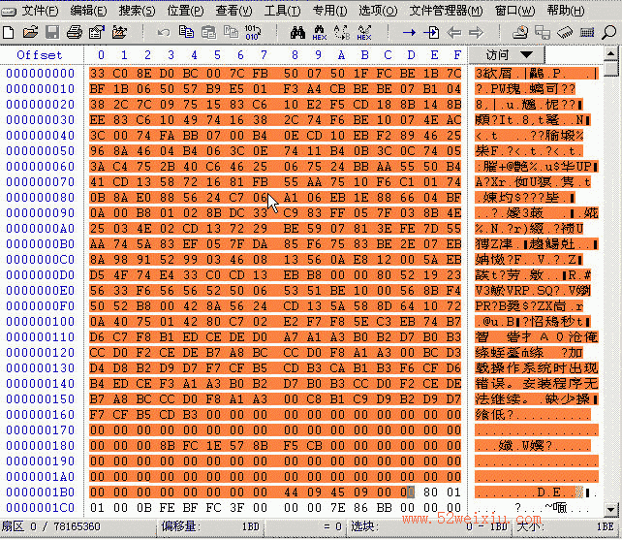Click the Find HEX values icon

[320, 33]
